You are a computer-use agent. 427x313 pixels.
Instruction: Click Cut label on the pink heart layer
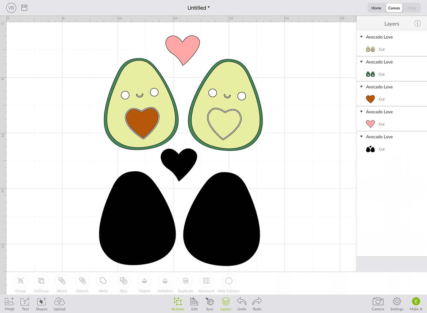(x=382, y=124)
